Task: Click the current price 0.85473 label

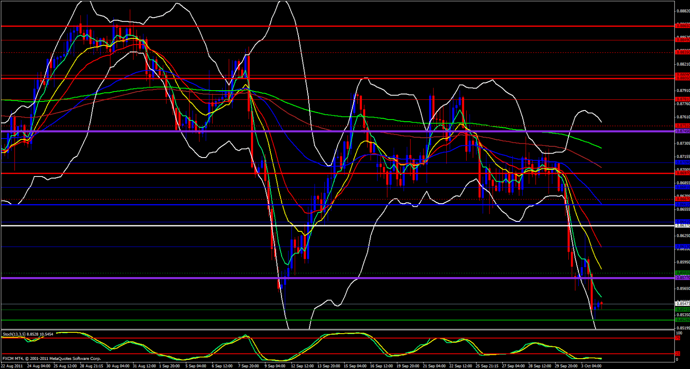Action: (682, 304)
